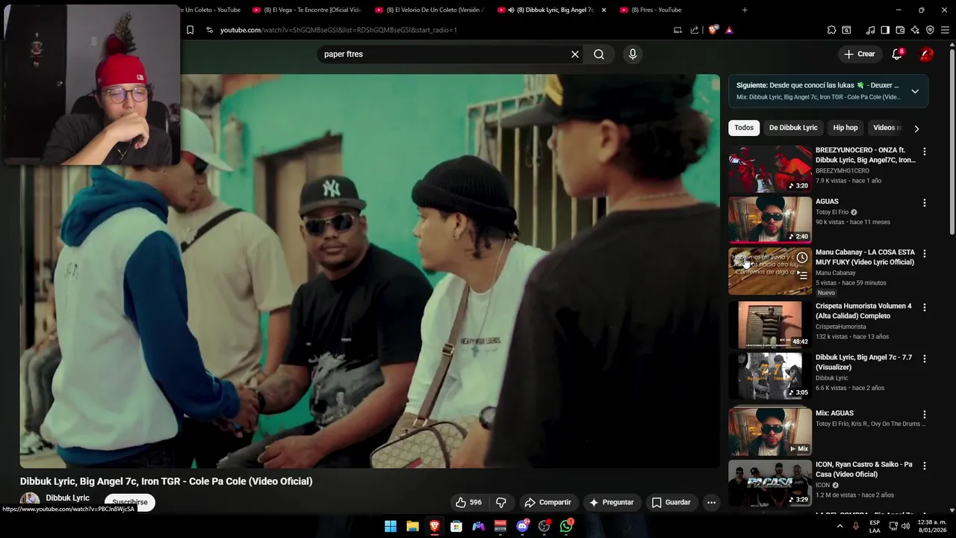Open more actions for Crispeta Humorista video
The image size is (956, 538).
924,307
